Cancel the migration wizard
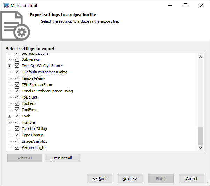Image resolution: width=210 pixels, height=186 pixels. tap(191, 179)
